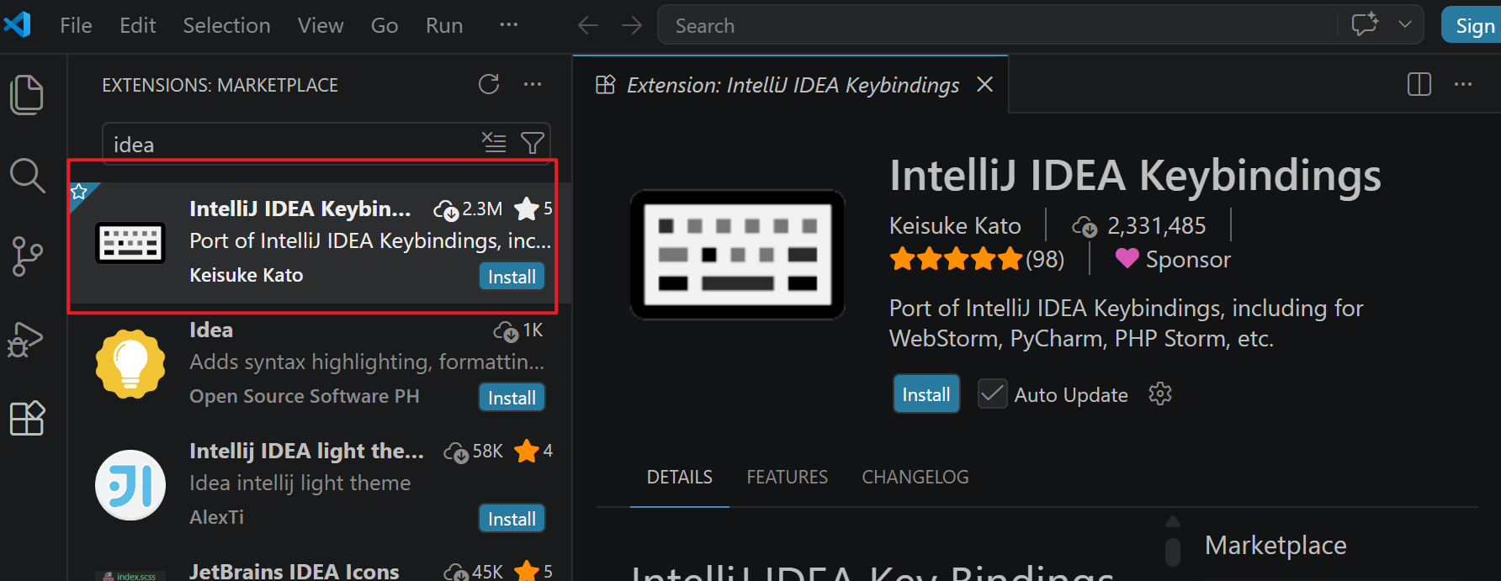
Task: Install Intellij IDEA light theme
Action: (512, 519)
